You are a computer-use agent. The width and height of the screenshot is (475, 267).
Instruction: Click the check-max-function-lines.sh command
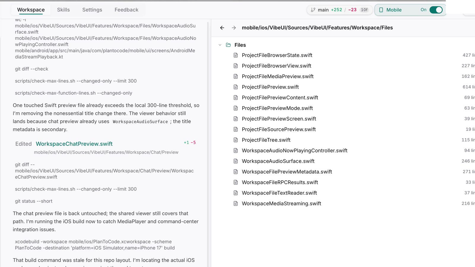tap(74, 93)
